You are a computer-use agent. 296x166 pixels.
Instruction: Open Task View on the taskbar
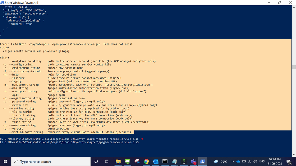pyautogui.click(x=107, y=162)
